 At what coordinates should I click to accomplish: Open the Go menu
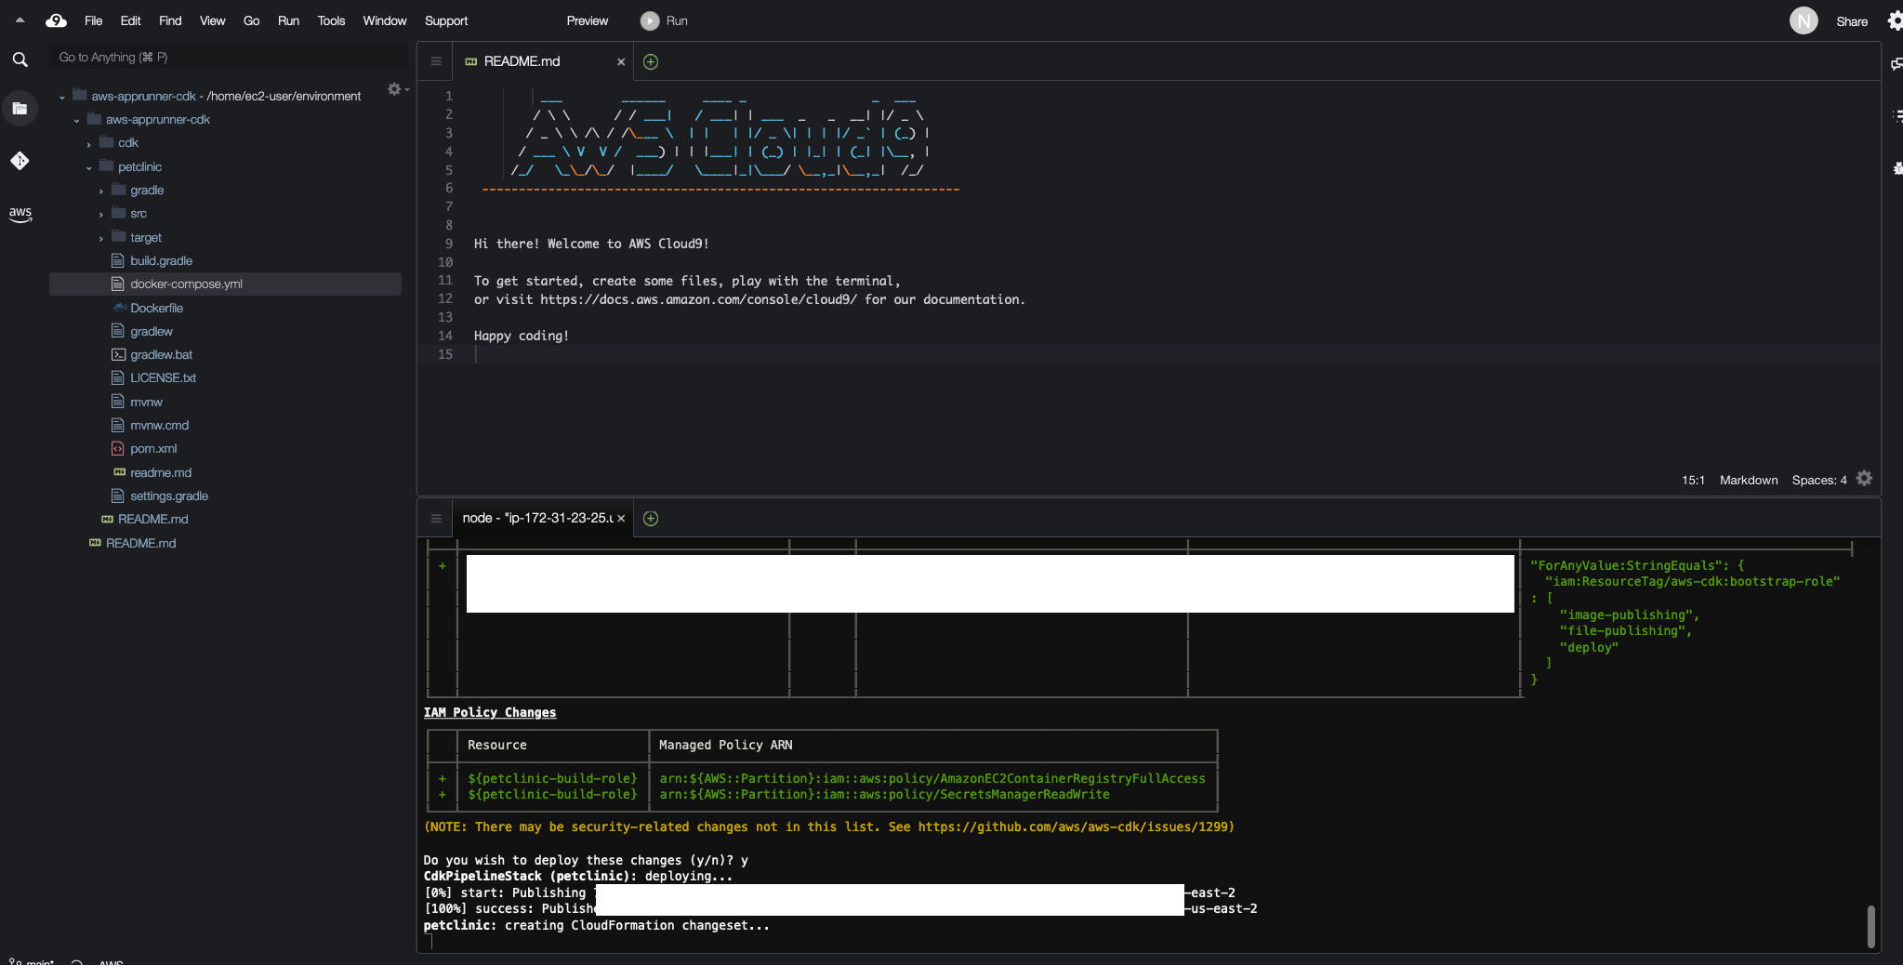tap(251, 20)
